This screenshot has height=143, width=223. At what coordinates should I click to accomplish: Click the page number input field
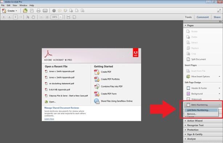(x=15, y=17)
